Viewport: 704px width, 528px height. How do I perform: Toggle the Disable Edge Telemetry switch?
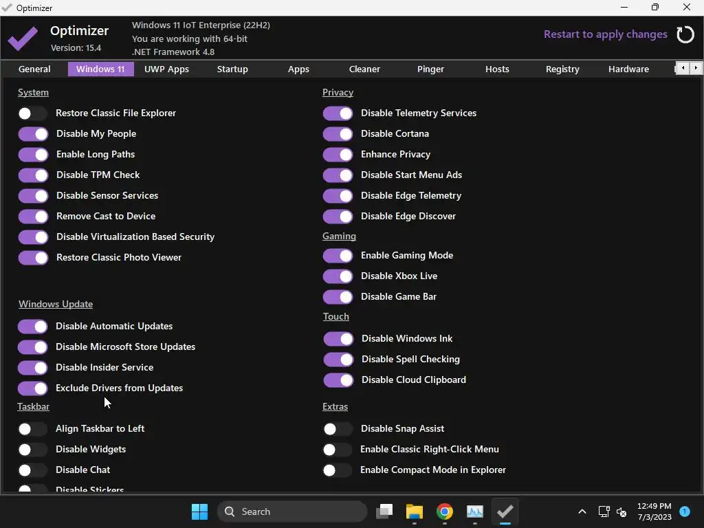tap(338, 196)
